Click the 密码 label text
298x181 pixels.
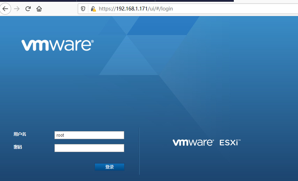point(18,147)
